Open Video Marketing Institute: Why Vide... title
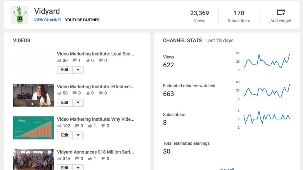The width and height of the screenshot is (303, 170). 96,119
